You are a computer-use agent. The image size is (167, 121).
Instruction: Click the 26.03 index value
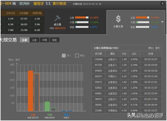(24, 24)
